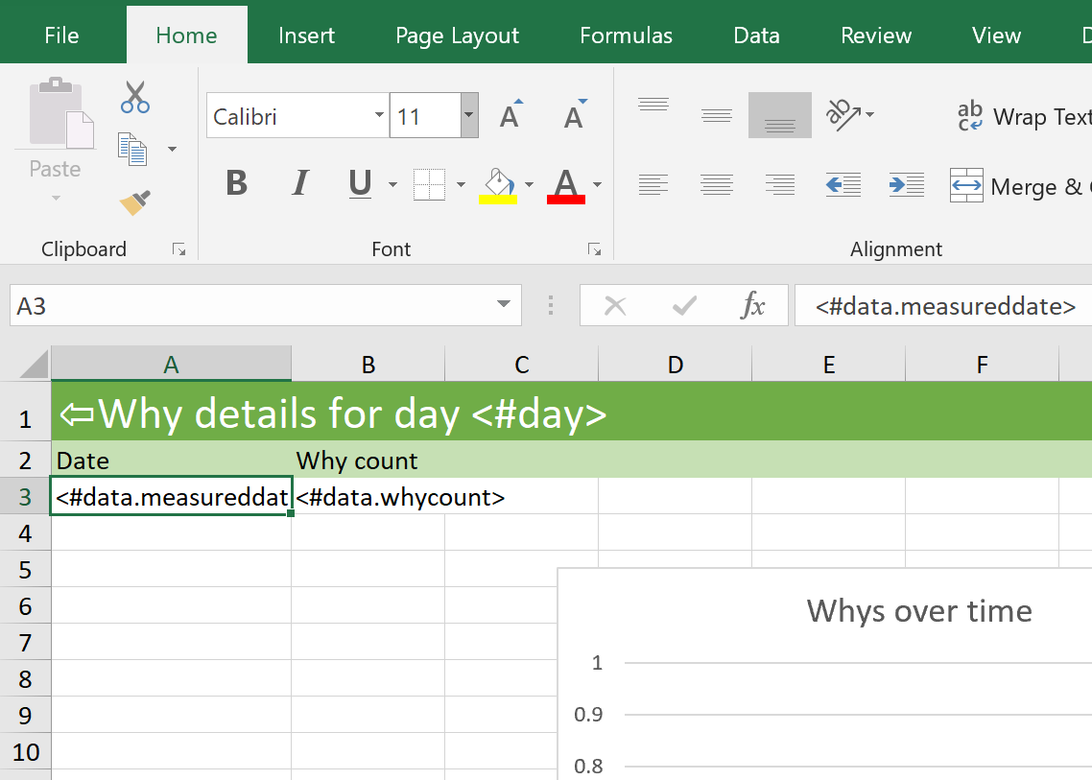This screenshot has height=780, width=1092.
Task: Select cell A3 with <#data.measureddat
Action: point(172,497)
